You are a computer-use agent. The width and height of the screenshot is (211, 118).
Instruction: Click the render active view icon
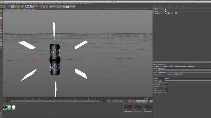[40, 7]
